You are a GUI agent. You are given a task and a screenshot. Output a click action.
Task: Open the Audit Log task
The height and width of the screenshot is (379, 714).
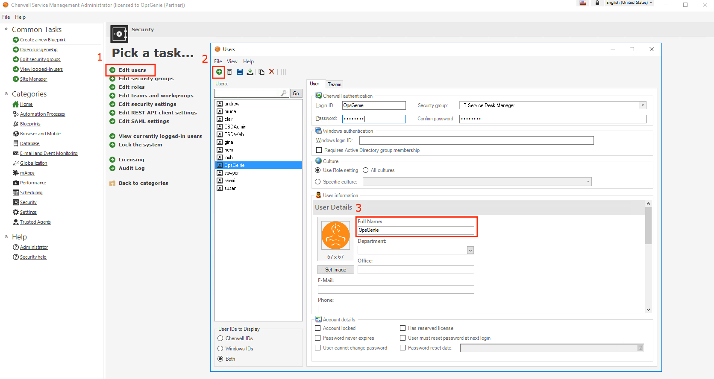pos(132,168)
